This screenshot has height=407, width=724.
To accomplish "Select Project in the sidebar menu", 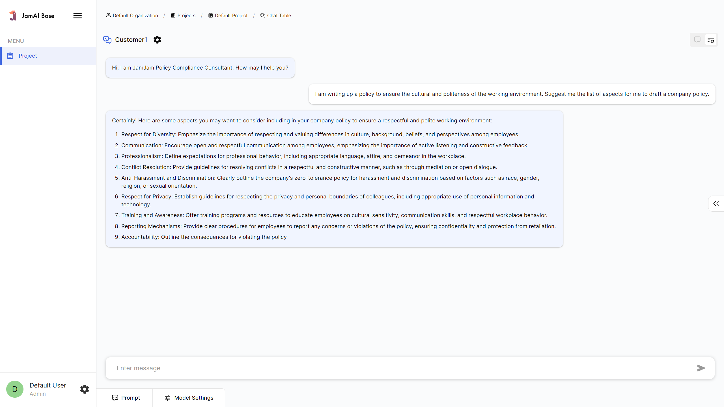I will click(28, 56).
